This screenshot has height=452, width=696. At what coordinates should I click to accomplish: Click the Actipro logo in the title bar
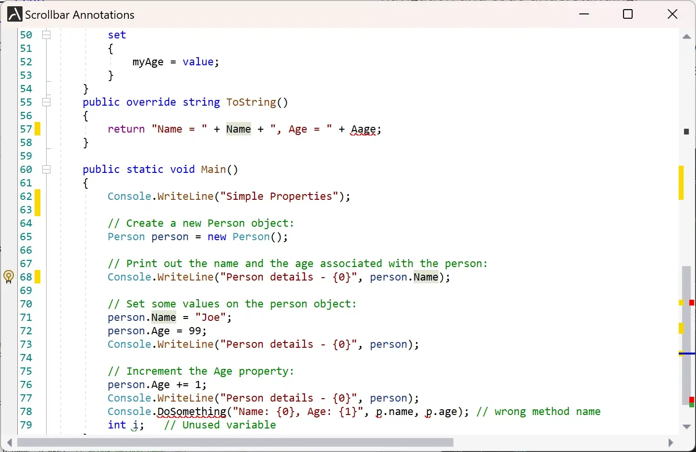[14, 13]
